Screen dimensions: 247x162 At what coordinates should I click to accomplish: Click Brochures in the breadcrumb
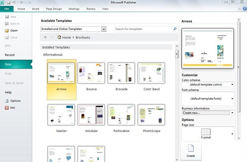pyautogui.click(x=83, y=37)
